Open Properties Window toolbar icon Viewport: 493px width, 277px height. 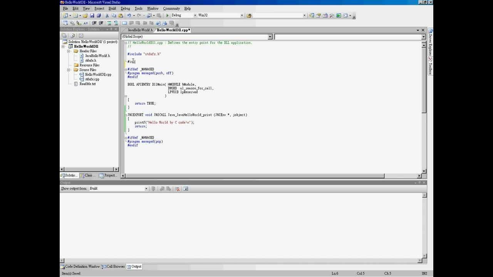[319, 15]
